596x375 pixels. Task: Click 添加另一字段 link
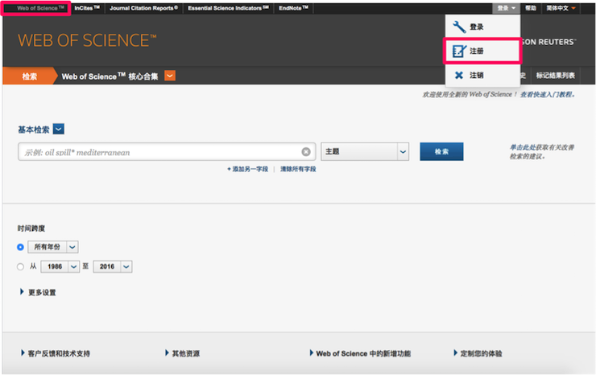(247, 169)
